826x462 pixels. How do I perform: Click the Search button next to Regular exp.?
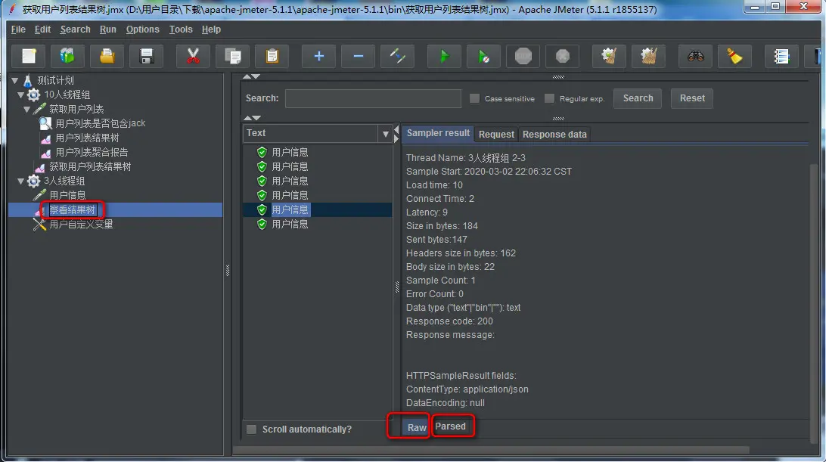pos(638,98)
